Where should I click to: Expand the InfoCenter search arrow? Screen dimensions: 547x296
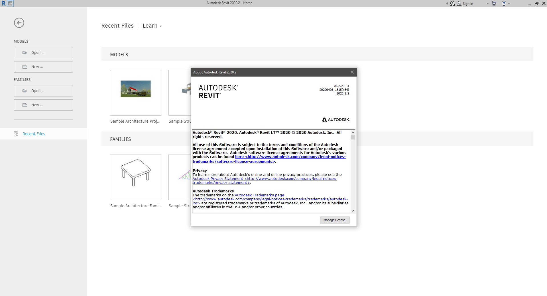point(447,4)
